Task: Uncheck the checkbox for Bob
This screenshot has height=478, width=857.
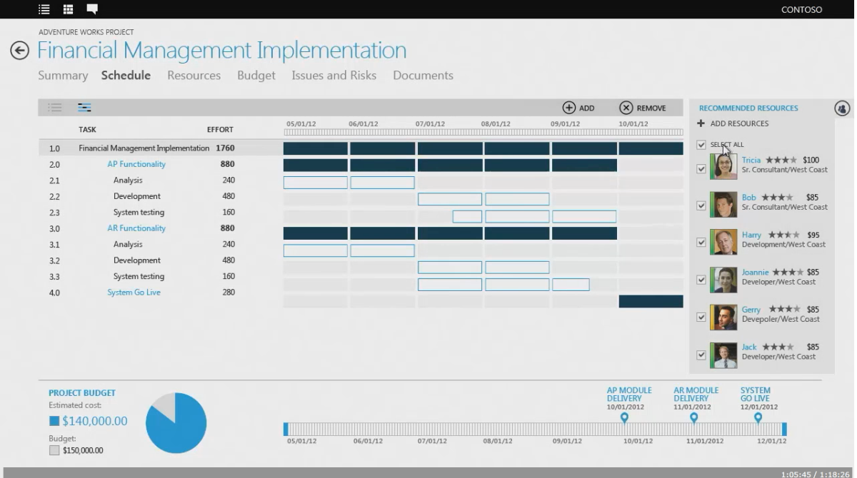Action: tap(701, 206)
